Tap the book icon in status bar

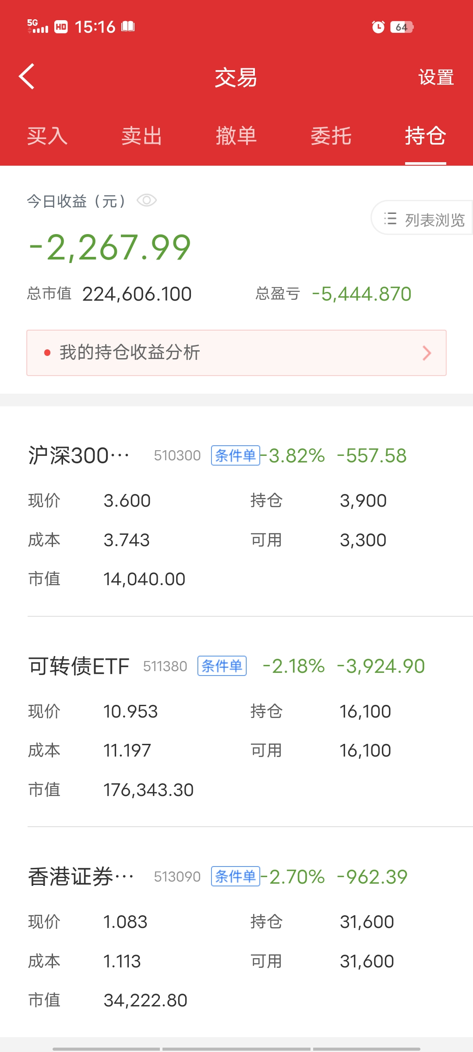tap(128, 27)
